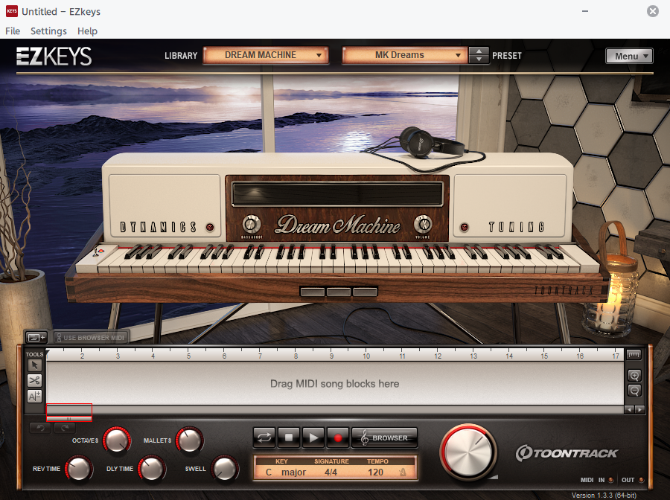Viewport: 670px width, 500px height.
Task: Open the Settings menu
Action: pyautogui.click(x=48, y=31)
